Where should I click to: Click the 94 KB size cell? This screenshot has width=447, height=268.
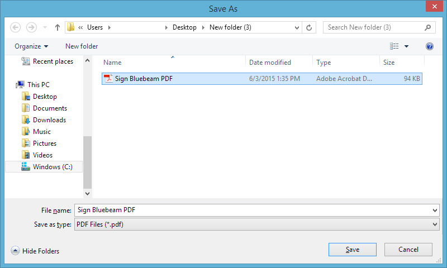click(x=412, y=79)
